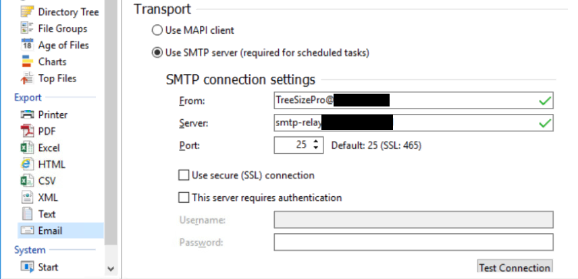The height and width of the screenshot is (279, 578).
Task: Increase the Port number with up arrow
Action: point(315,142)
